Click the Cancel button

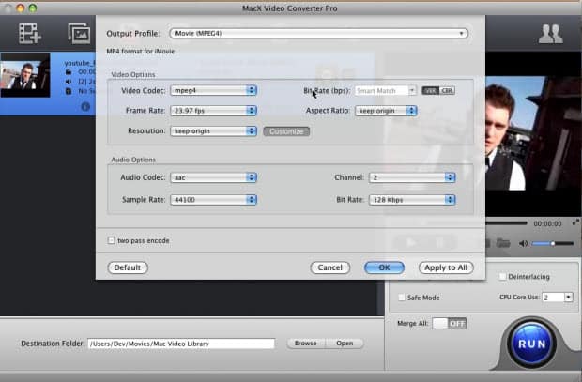[x=330, y=267]
